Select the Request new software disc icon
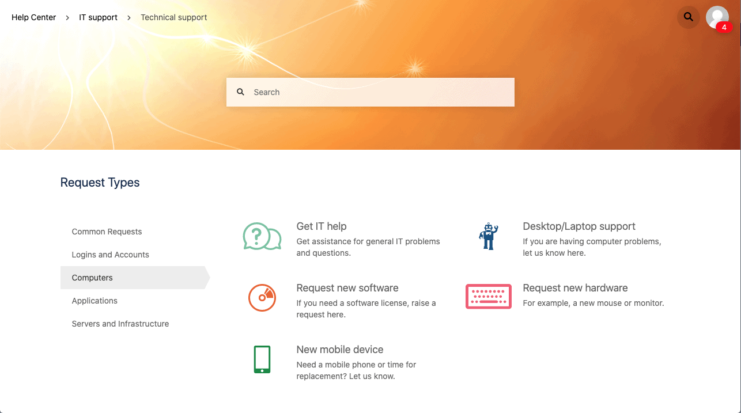The width and height of the screenshot is (741, 413). [262, 298]
